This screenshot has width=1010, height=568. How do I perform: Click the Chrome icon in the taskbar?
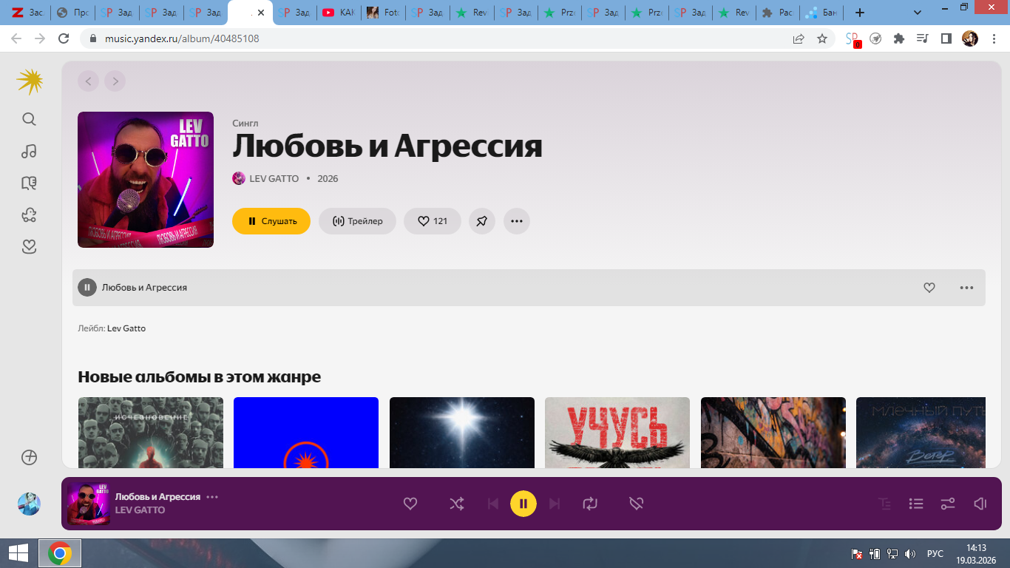[x=60, y=553]
